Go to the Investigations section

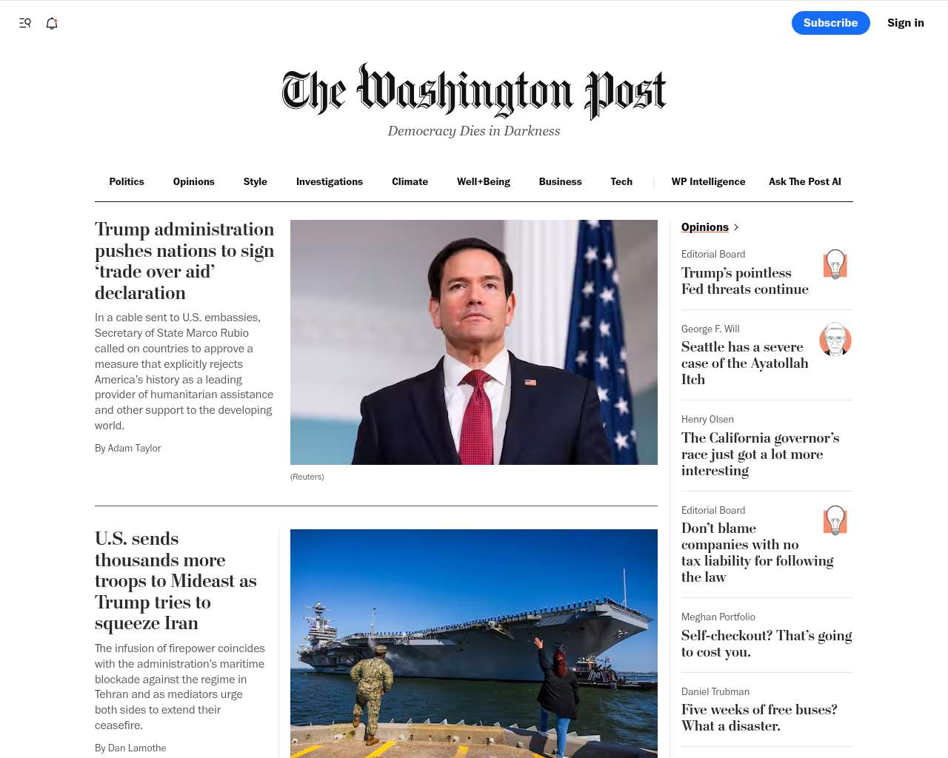click(330, 181)
